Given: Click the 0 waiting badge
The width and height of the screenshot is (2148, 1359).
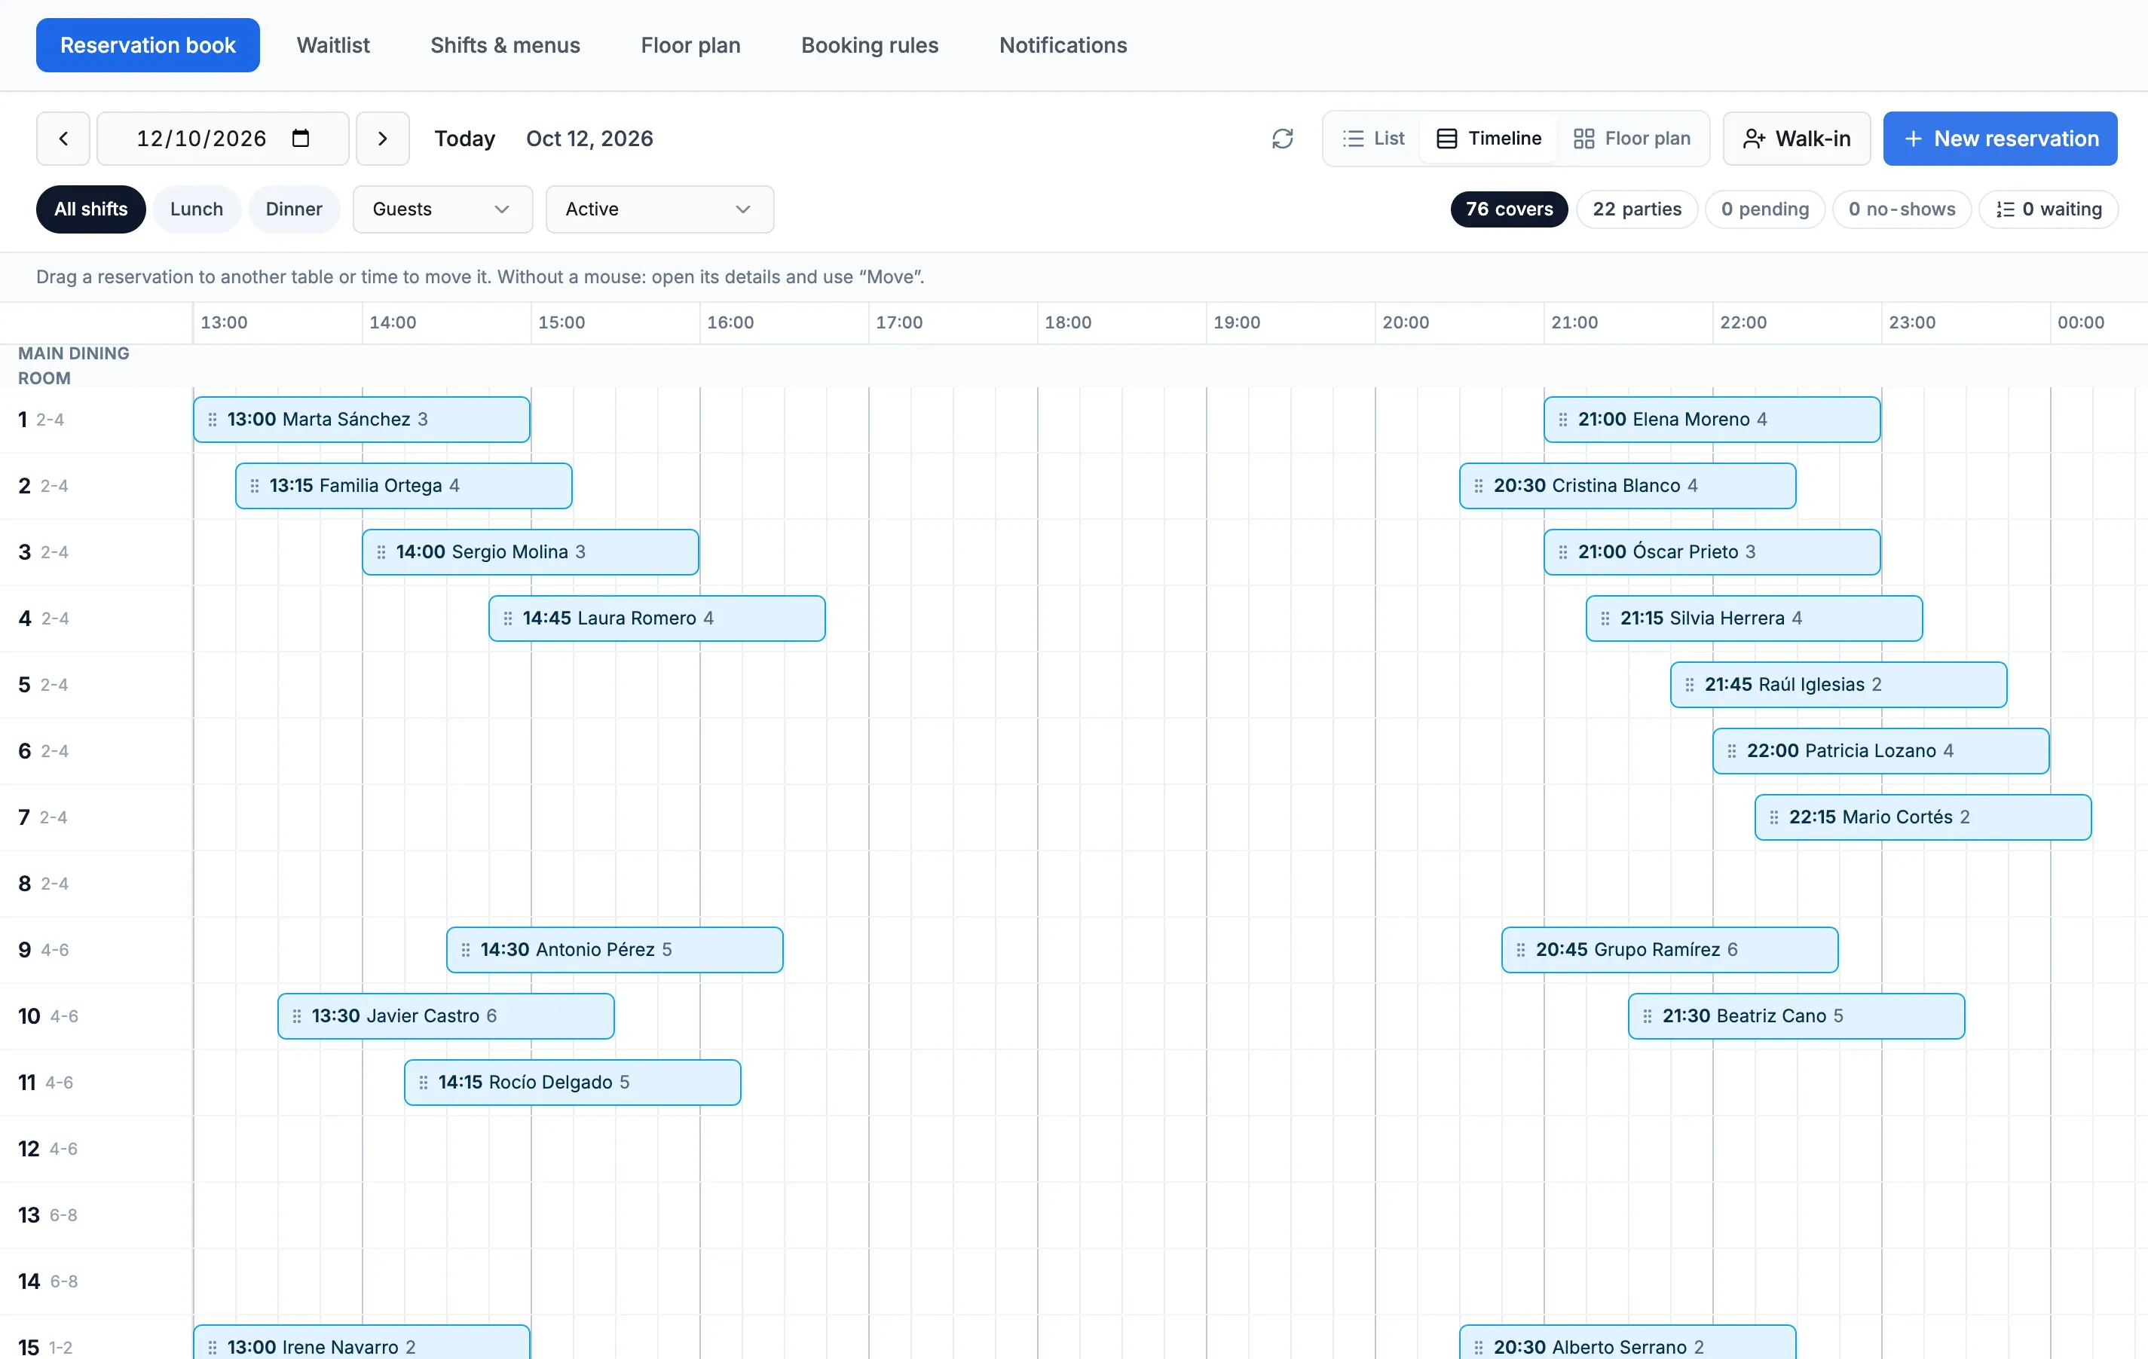Looking at the screenshot, I should coord(2048,209).
